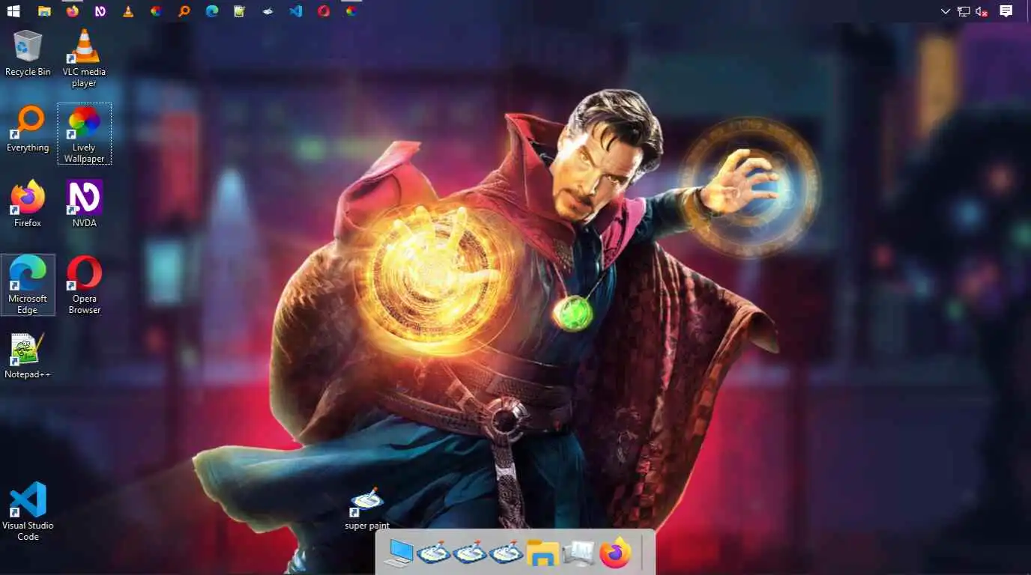
Task: Click the grey monitor icon in the bottom dock
Action: 578,553
